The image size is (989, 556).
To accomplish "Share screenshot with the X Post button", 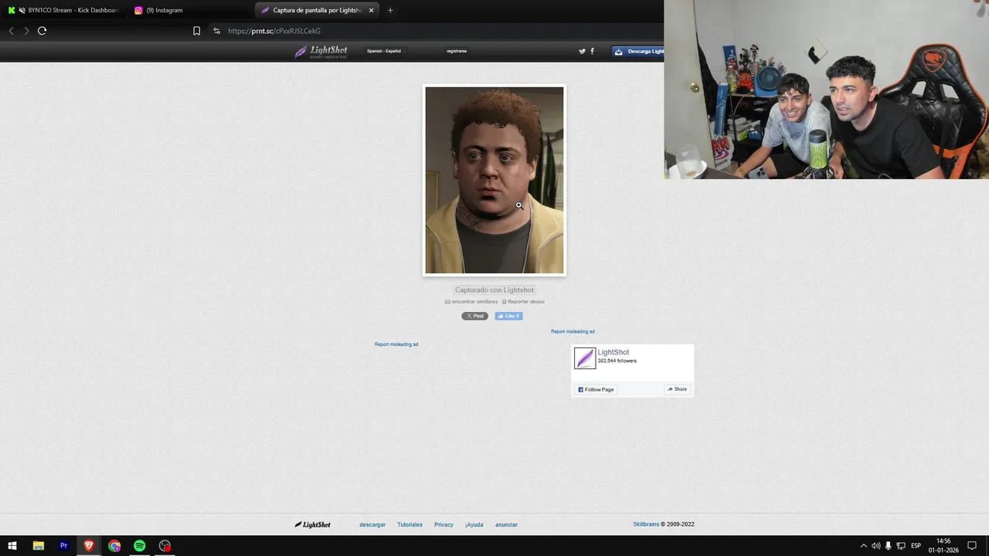I will pos(474,316).
